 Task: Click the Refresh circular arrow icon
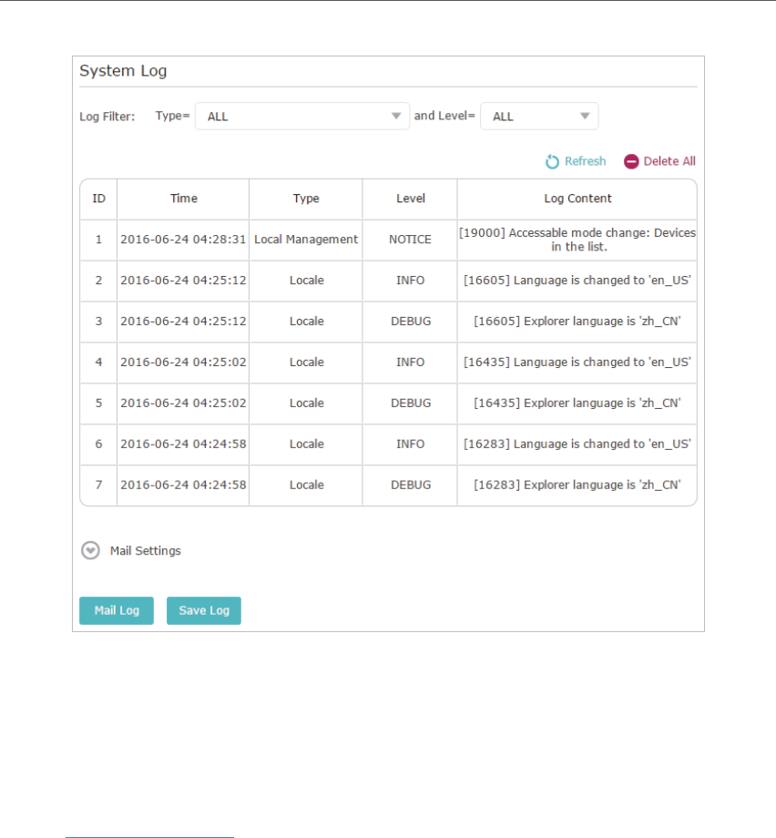tap(552, 161)
